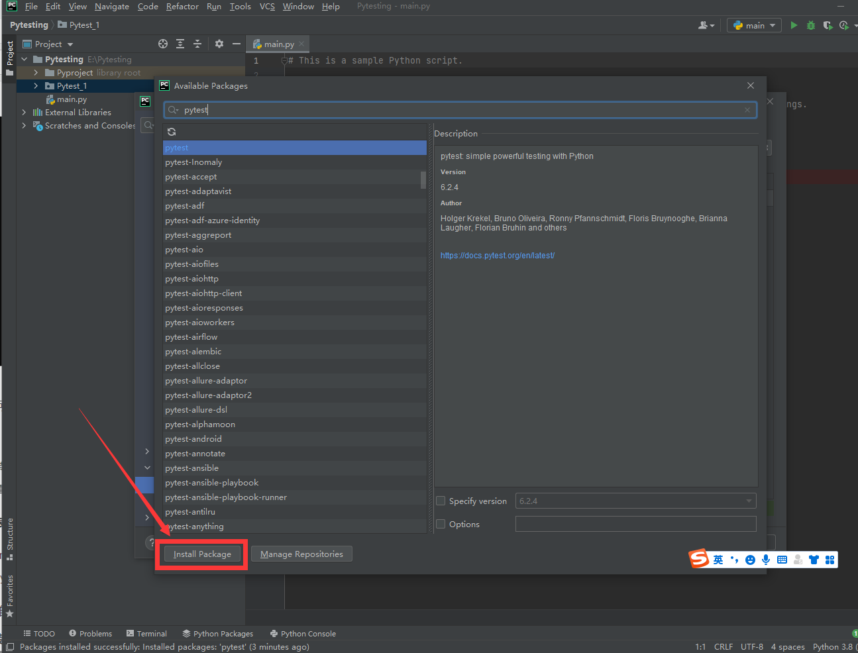The image size is (858, 653).
Task: Click the Install Package button
Action: 202,554
